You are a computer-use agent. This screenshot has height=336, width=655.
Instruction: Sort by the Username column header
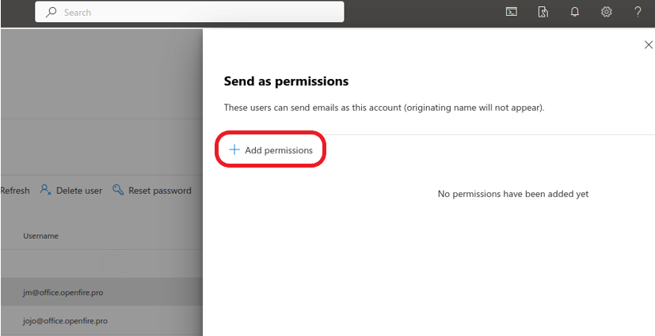pyautogui.click(x=40, y=236)
